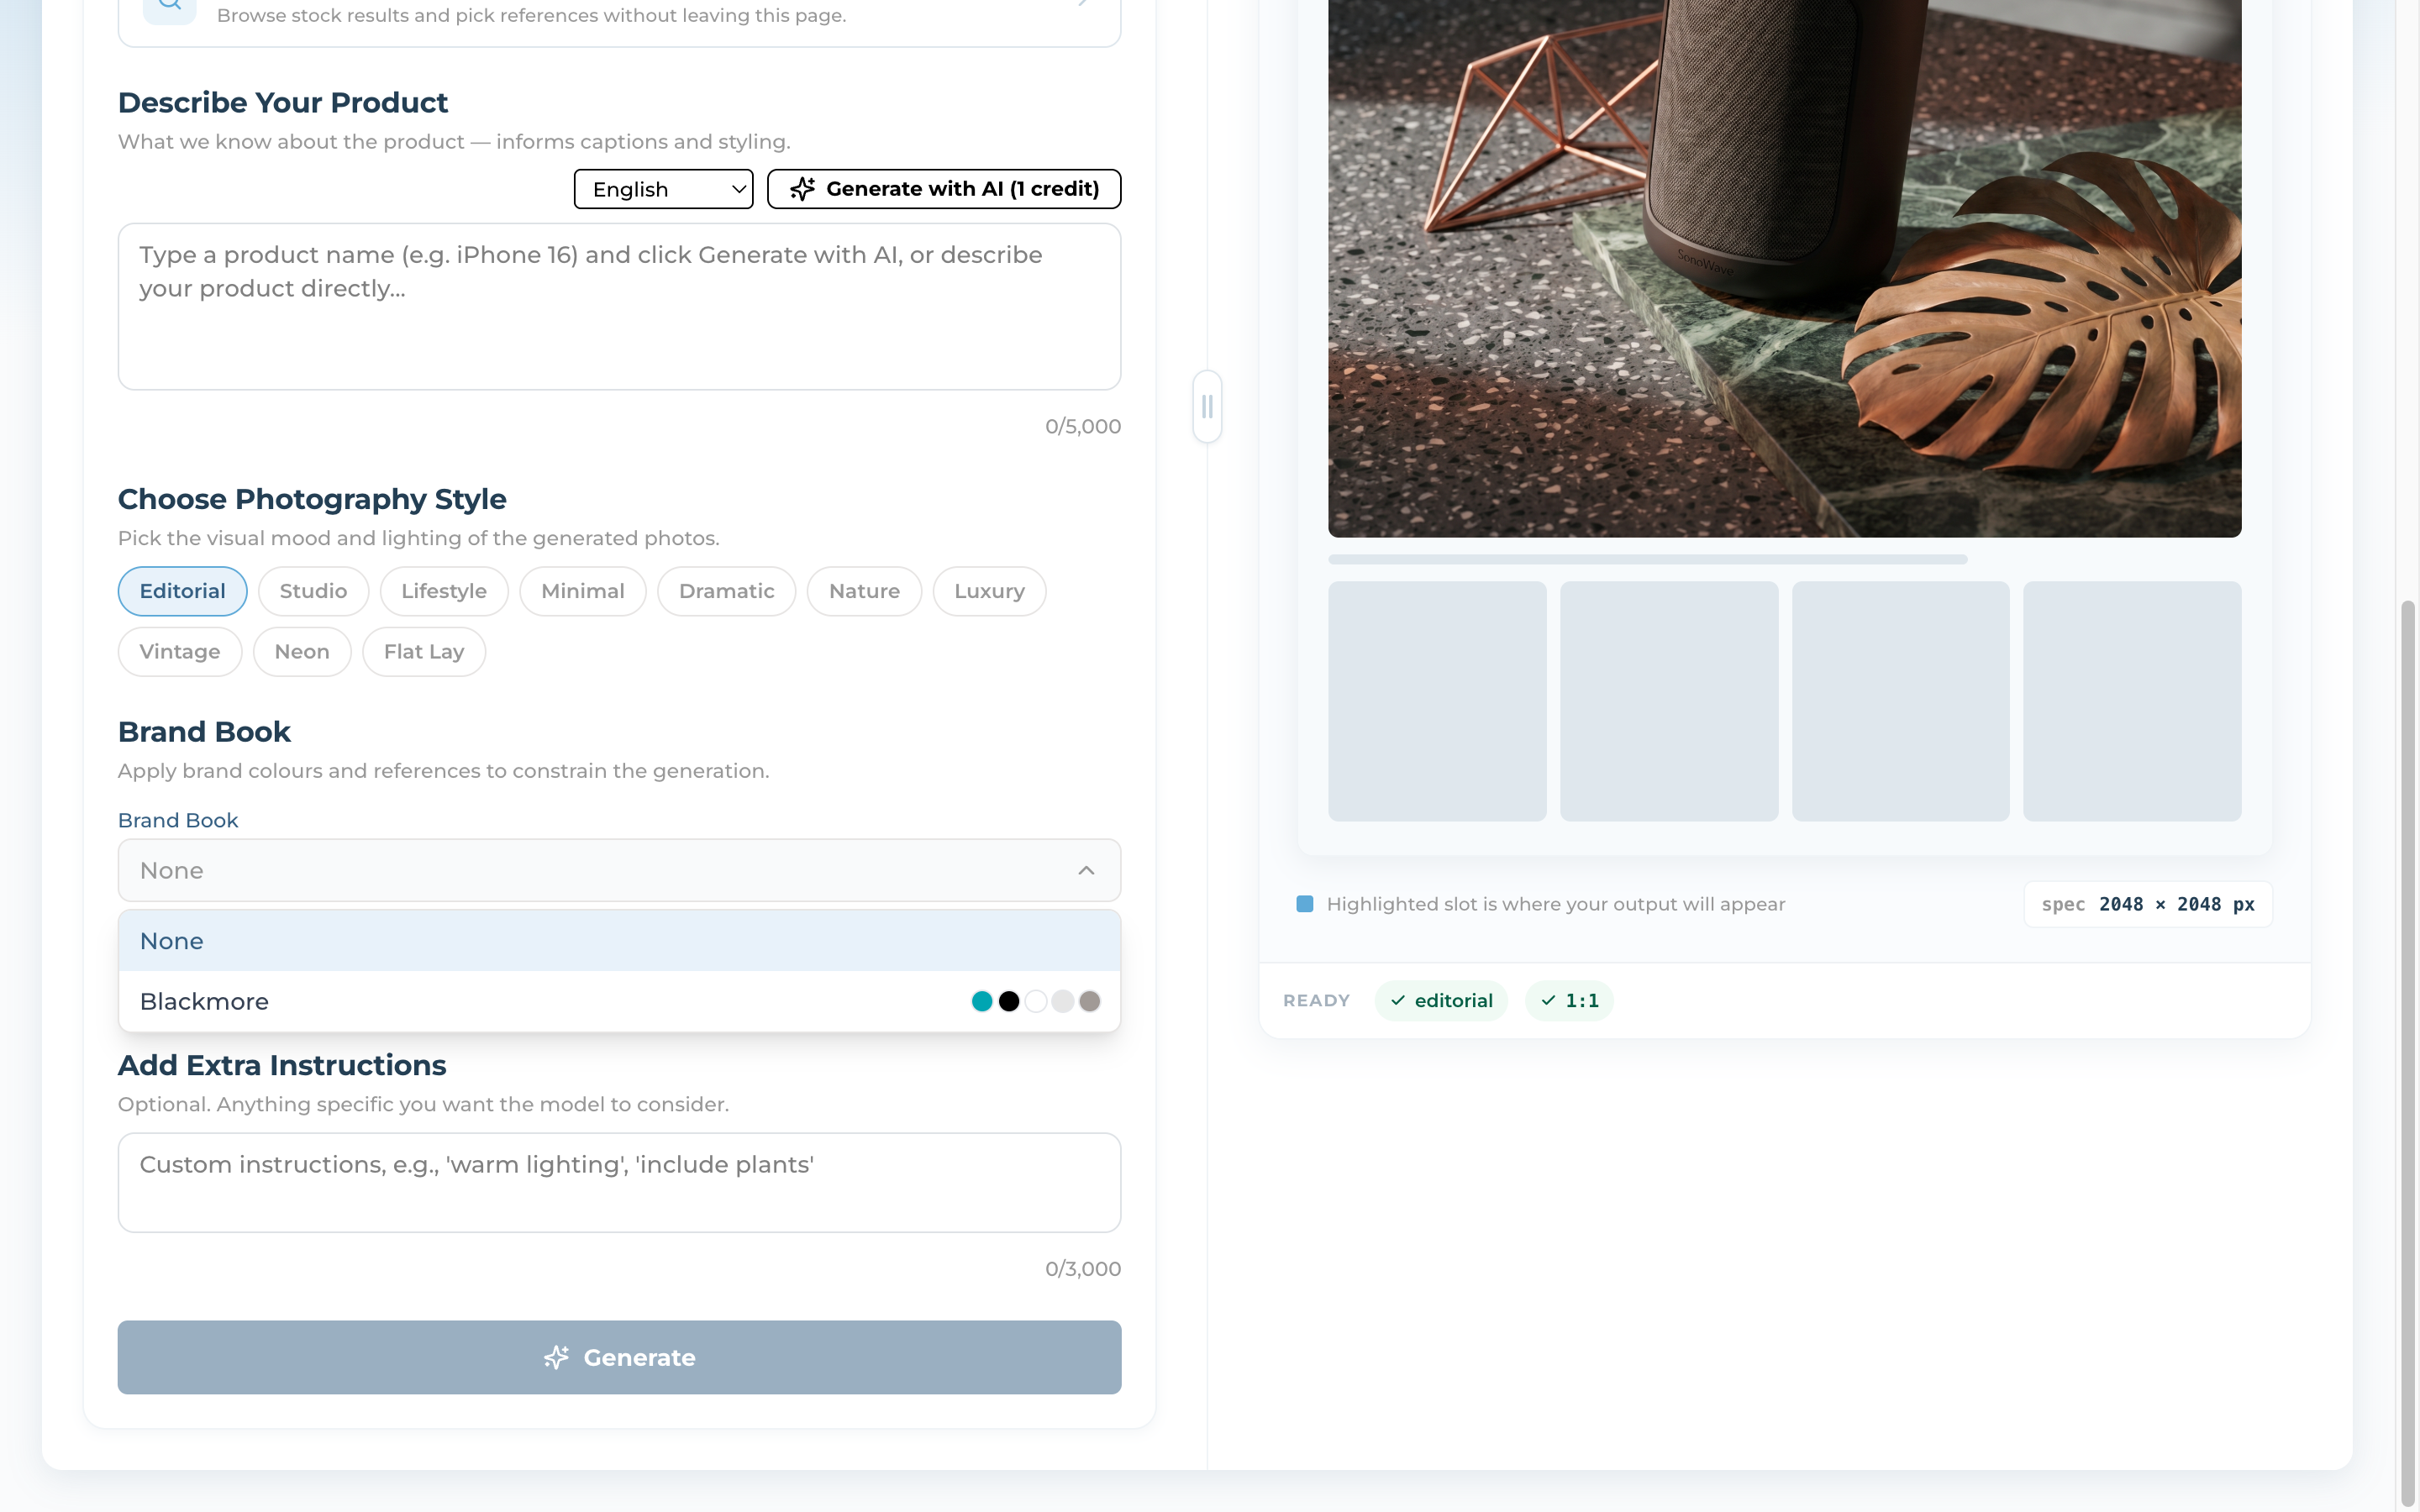Click the Add Extra Instructions heading
The width and height of the screenshot is (2420, 1512).
coord(282,1065)
